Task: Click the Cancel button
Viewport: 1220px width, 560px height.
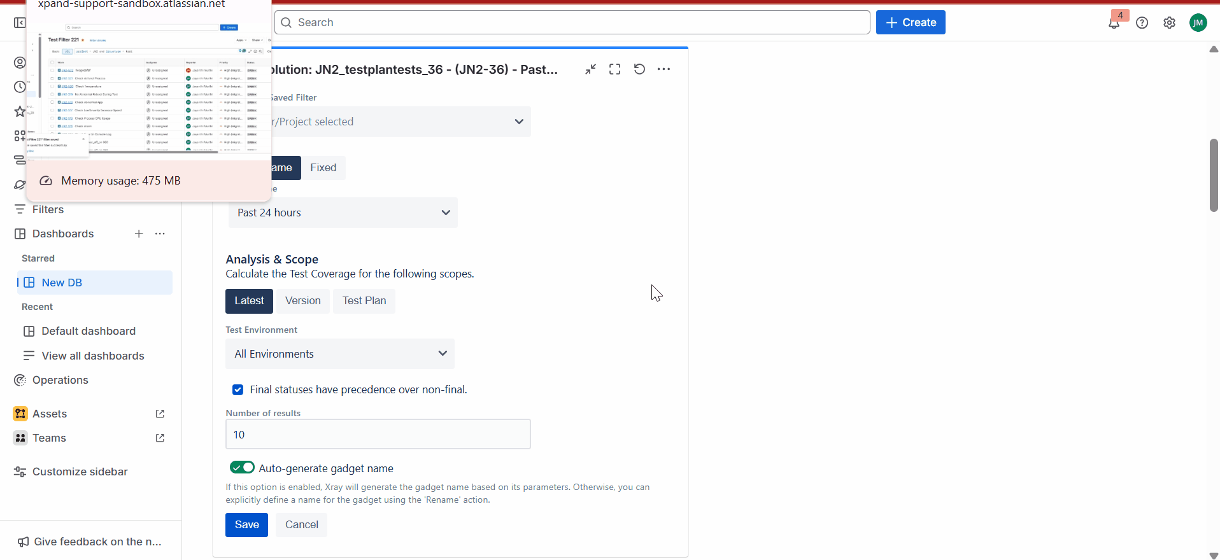Action: [x=301, y=525]
